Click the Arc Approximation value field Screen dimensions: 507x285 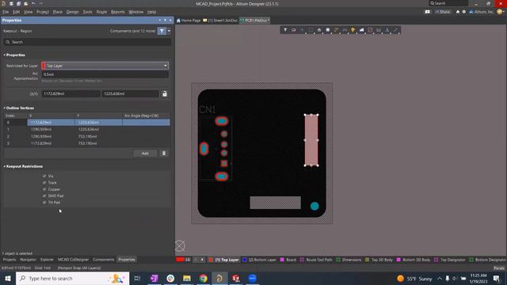[105, 74]
